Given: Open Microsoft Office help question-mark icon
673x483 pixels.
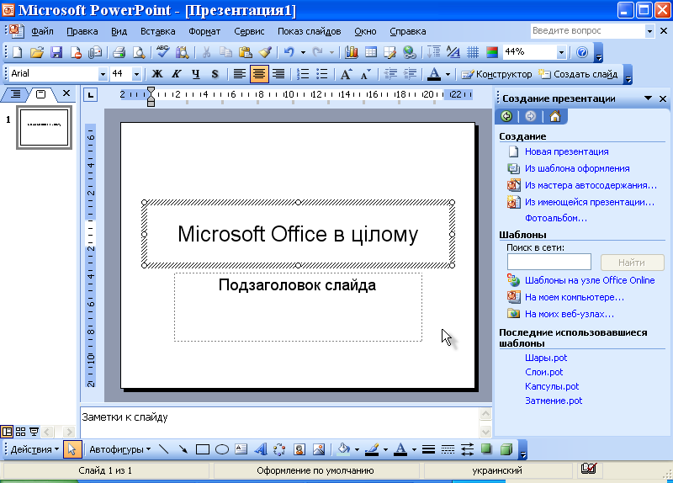Looking at the screenshot, I should (582, 52).
